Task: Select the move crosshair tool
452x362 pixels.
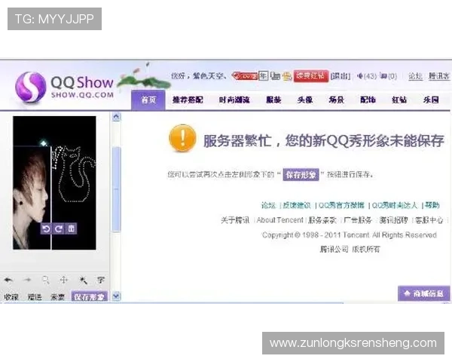Action: [x=63, y=280]
